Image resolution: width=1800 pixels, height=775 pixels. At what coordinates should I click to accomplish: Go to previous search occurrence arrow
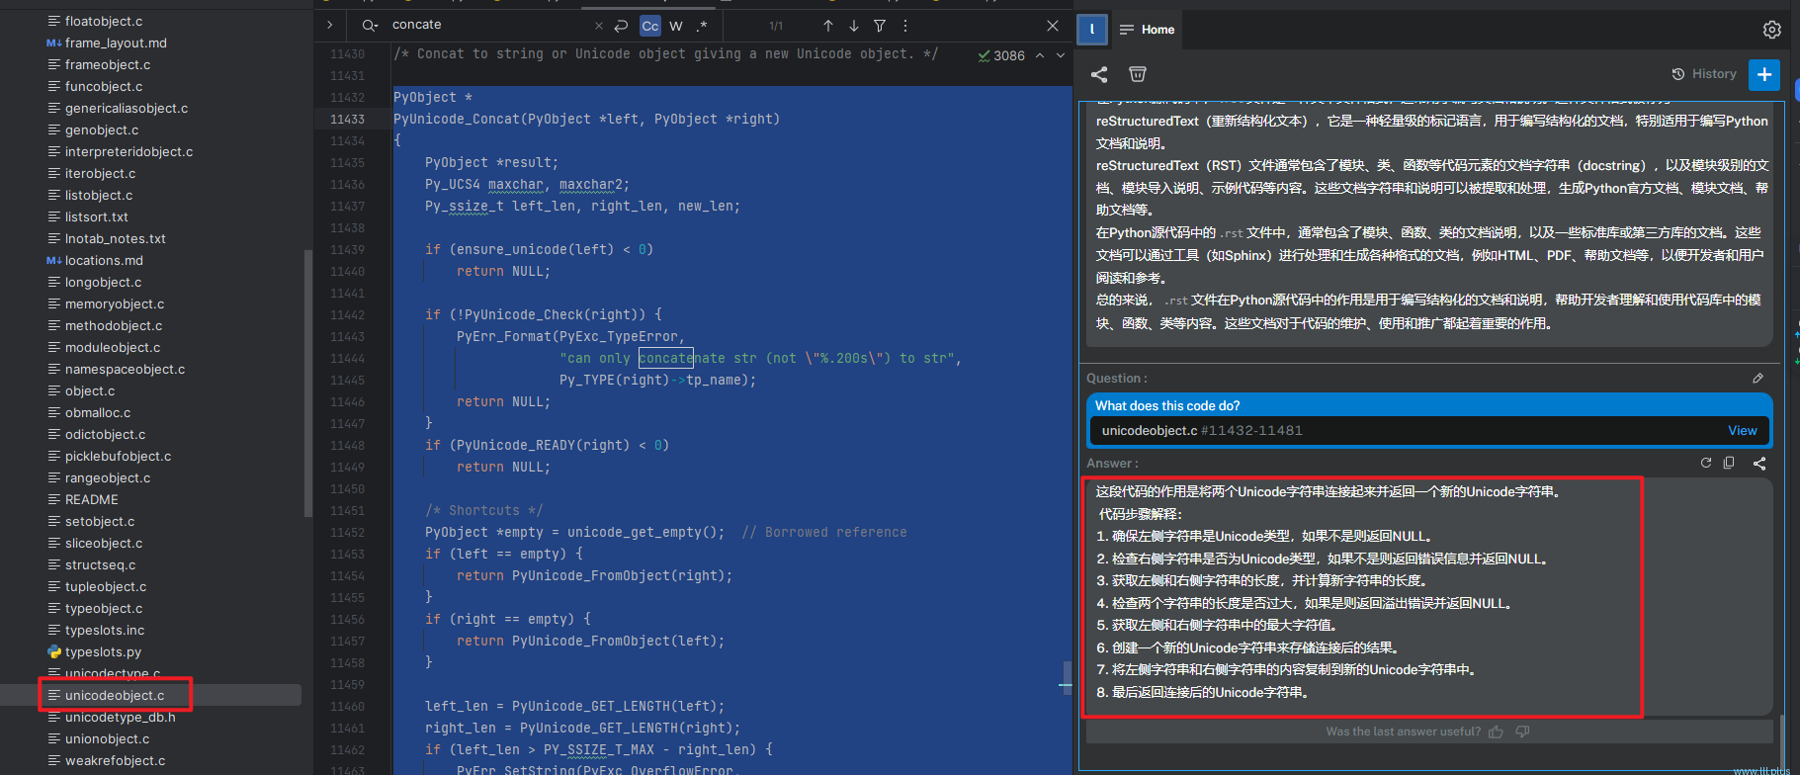[828, 26]
